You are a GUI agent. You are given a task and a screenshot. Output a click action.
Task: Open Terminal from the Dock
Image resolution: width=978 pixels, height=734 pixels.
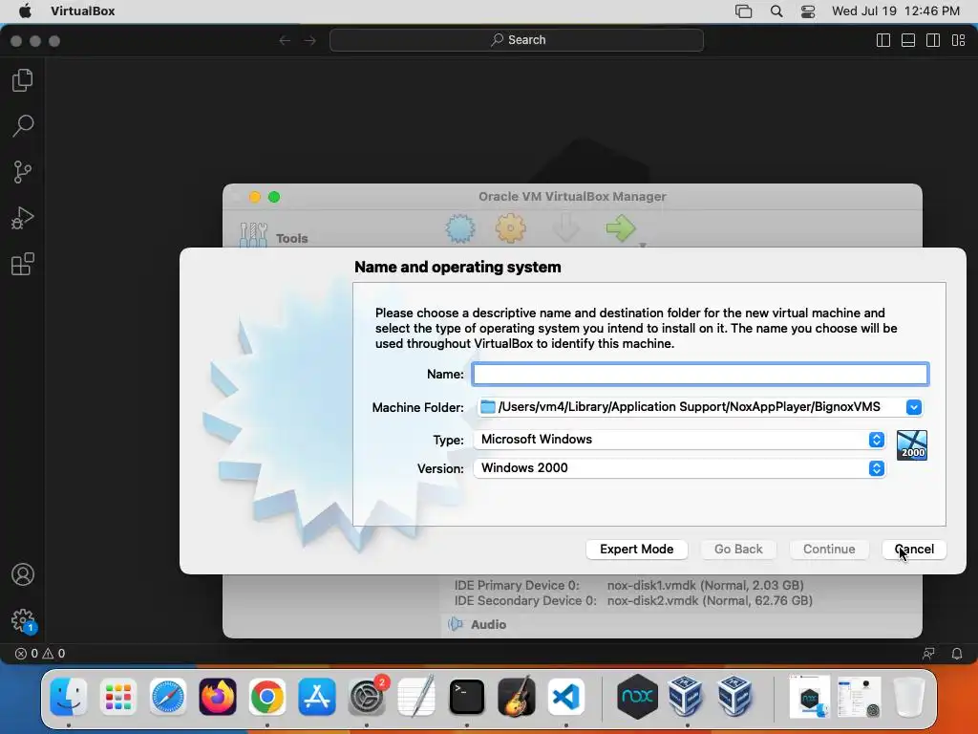(466, 697)
